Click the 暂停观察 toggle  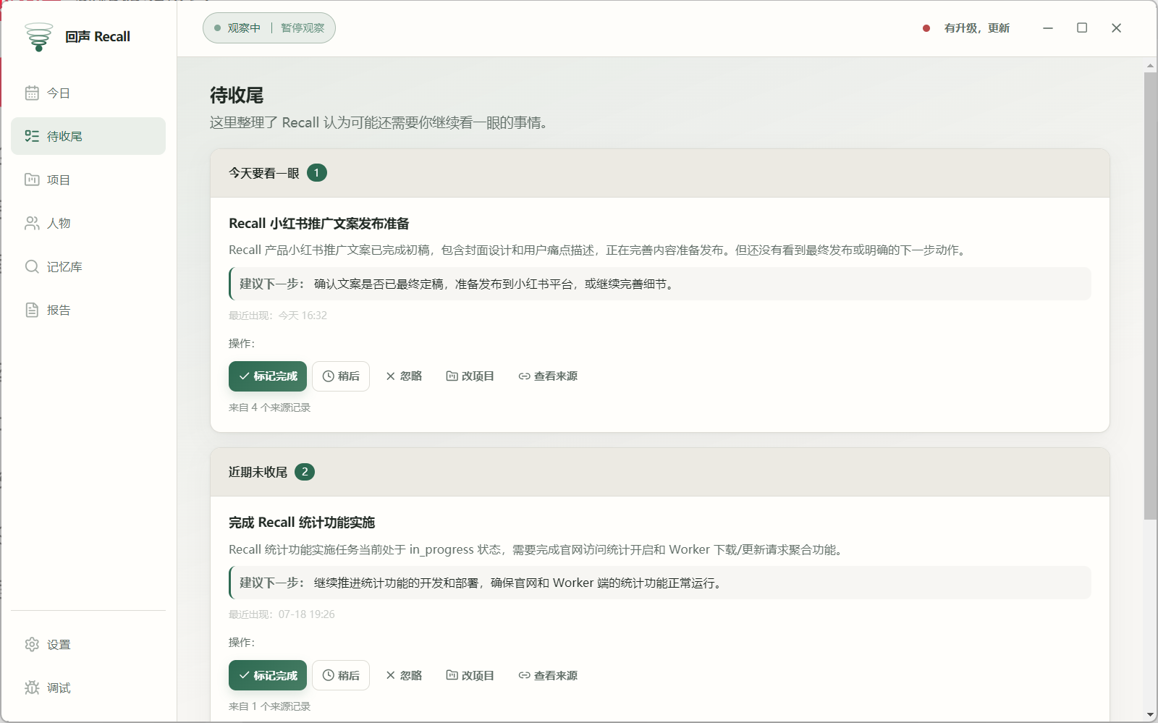point(303,28)
